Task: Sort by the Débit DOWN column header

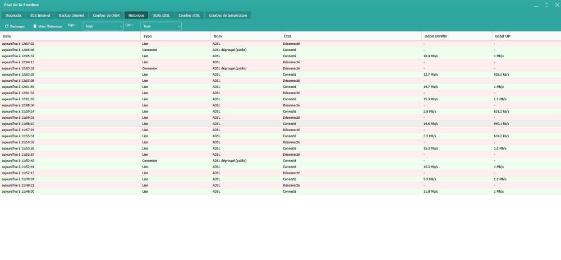Action: coord(457,36)
